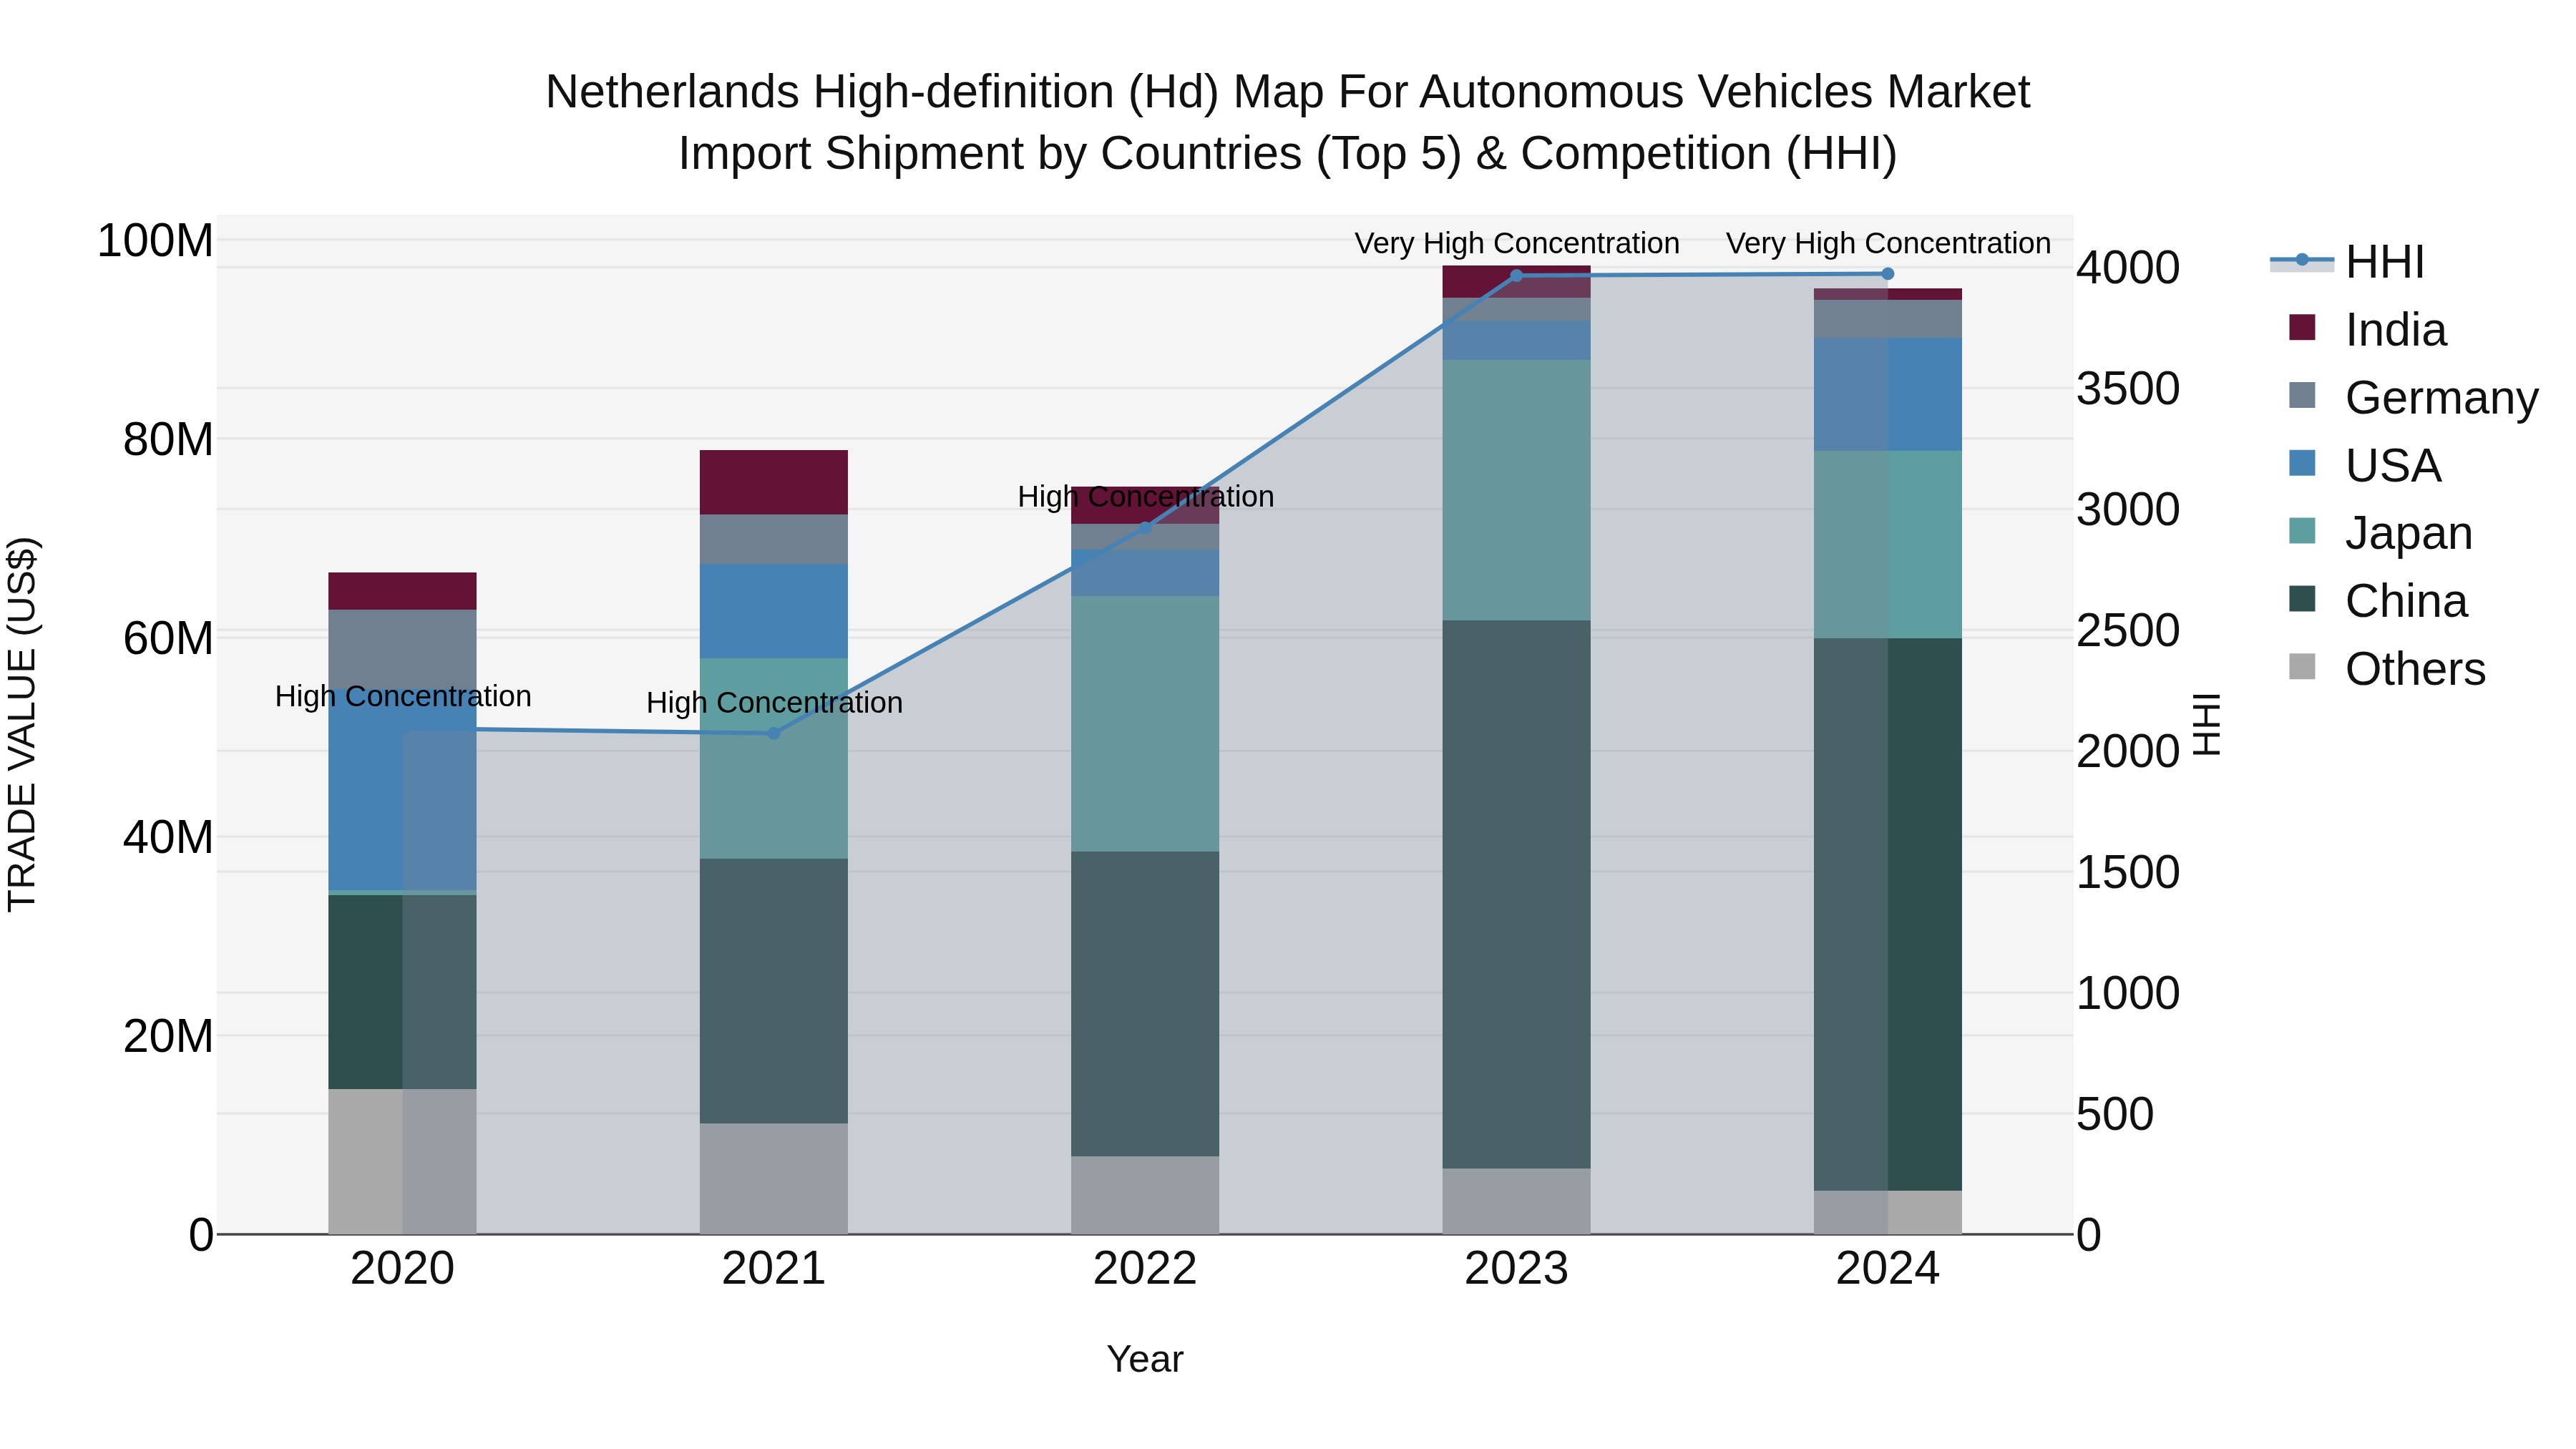The height and width of the screenshot is (1449, 2576).
Task: Click the 2022 x-axis year label
Action: coord(1146,1269)
